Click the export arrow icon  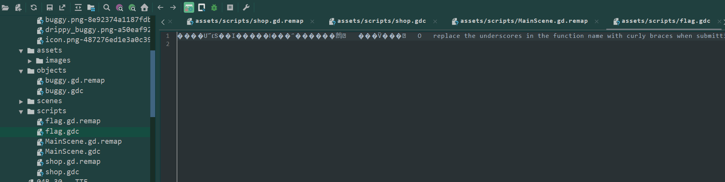pos(62,7)
